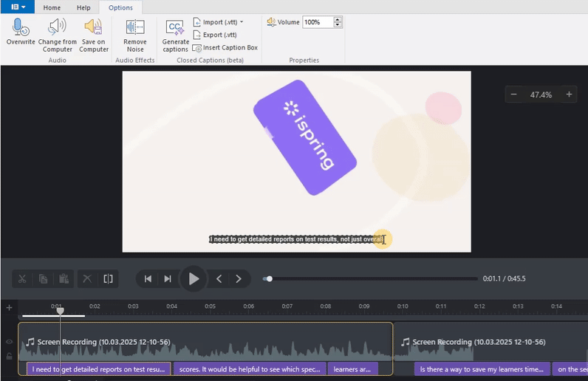Click the Generate captions icon
This screenshot has height=381, width=588.
[x=175, y=28]
